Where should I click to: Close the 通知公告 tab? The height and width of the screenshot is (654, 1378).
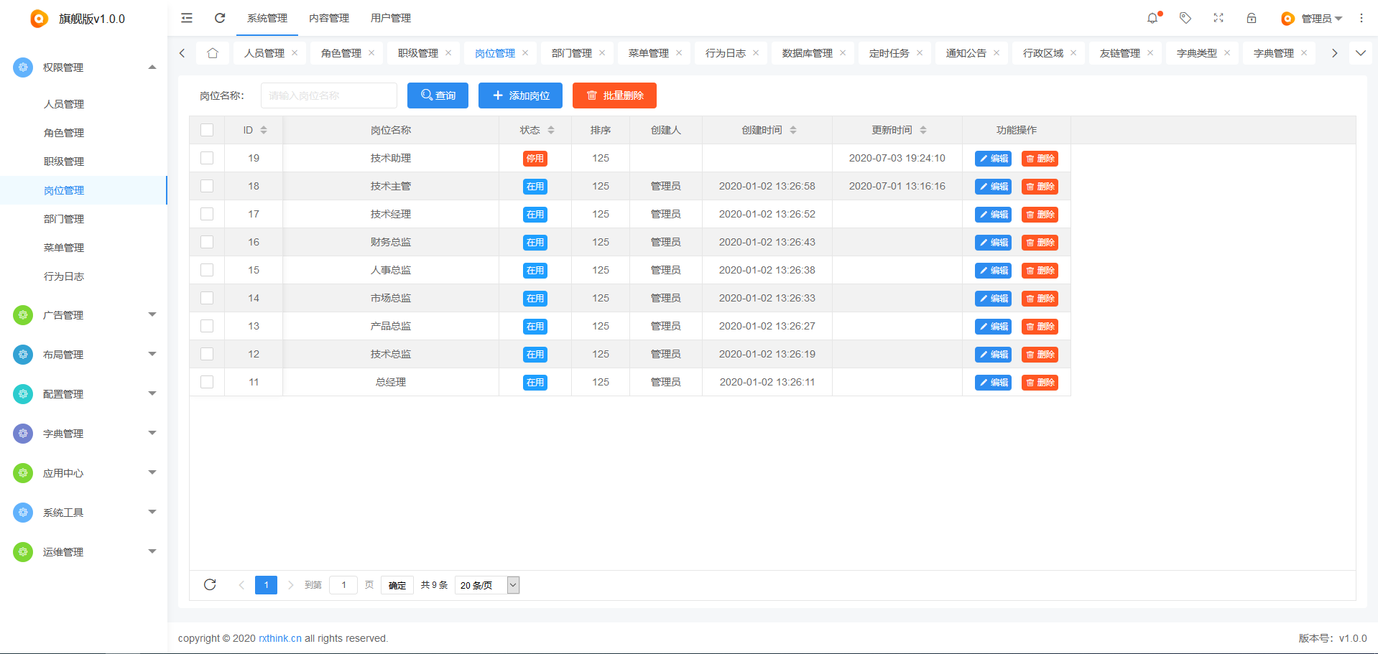coord(996,53)
